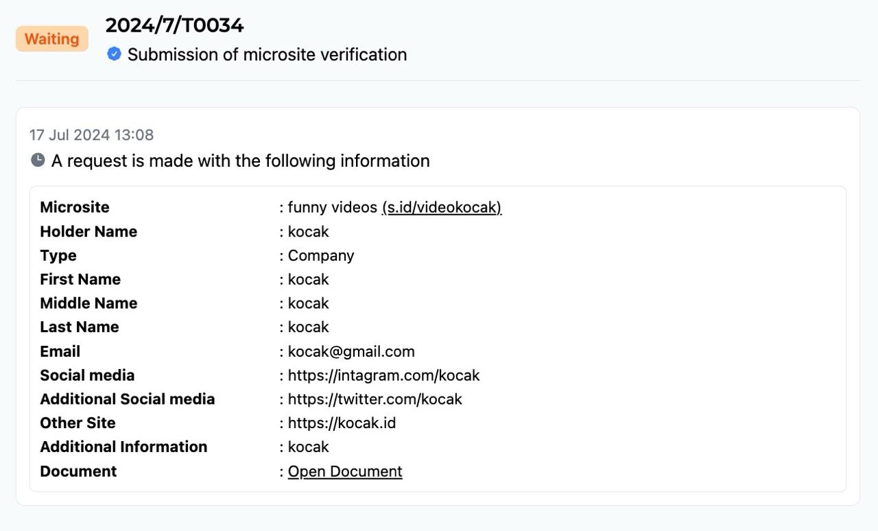Click the request made information message text
This screenshot has height=531, width=878.
coord(241,161)
